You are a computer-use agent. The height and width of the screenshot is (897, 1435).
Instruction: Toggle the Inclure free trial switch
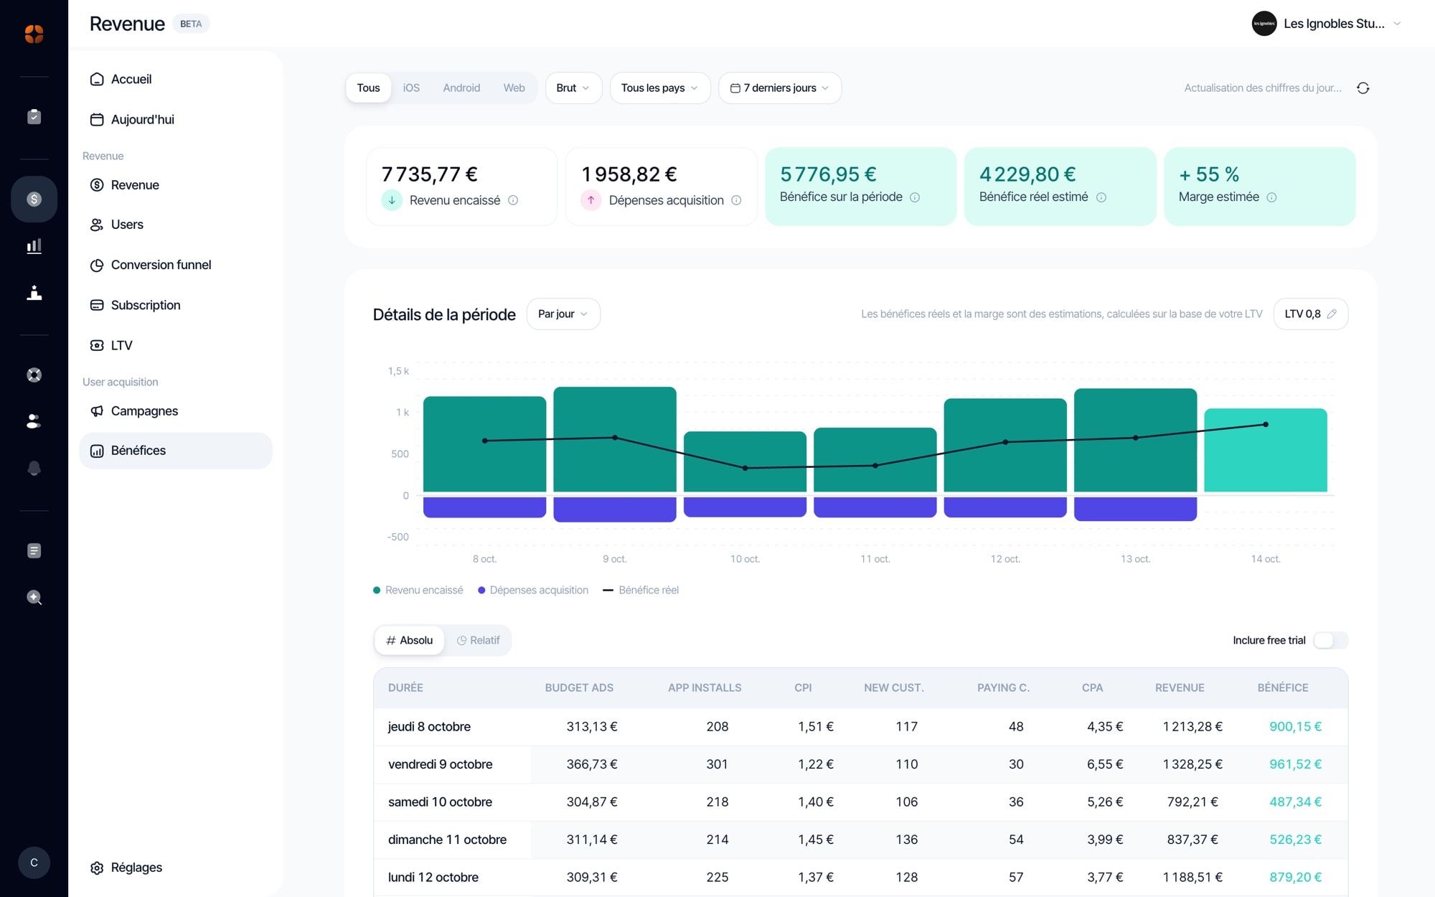coord(1331,640)
